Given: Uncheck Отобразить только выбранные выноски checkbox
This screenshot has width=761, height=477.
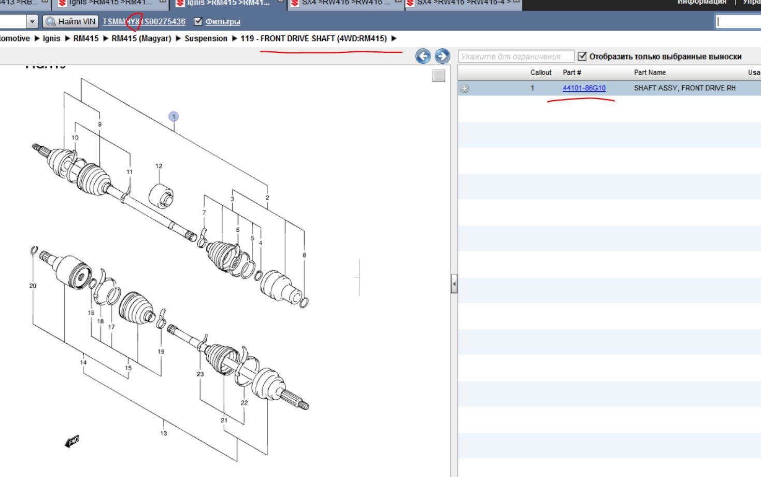Looking at the screenshot, I should (582, 57).
